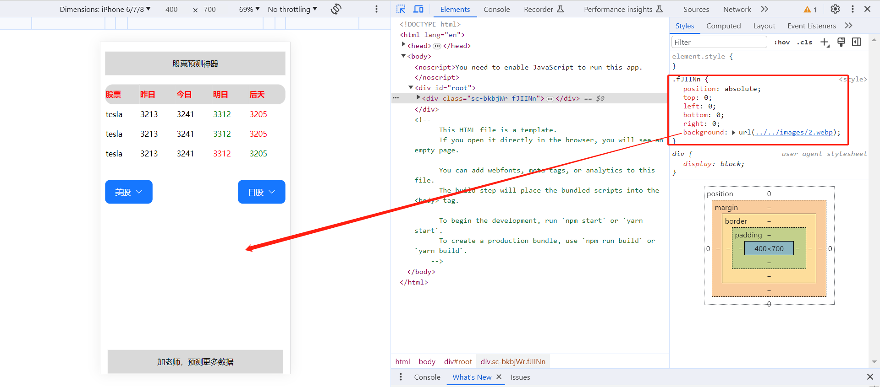Screen dimensions: 880x387
Task: Click the 明日 column header
Action: [220, 94]
